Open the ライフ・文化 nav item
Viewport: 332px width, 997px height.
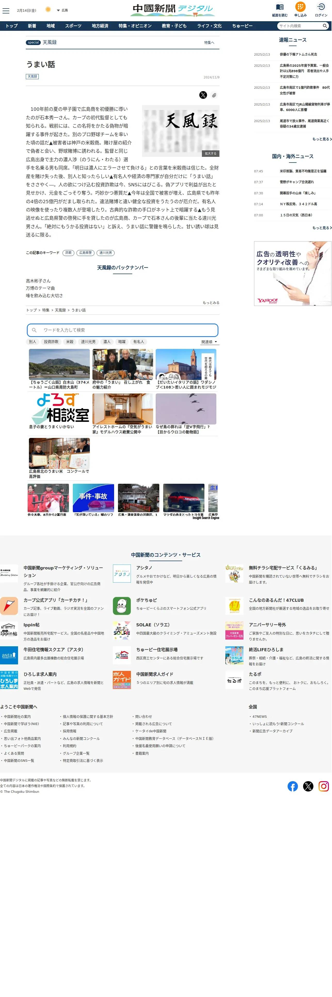pos(209,26)
